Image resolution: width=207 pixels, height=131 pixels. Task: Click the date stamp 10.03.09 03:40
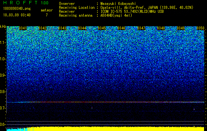(x=17, y=15)
